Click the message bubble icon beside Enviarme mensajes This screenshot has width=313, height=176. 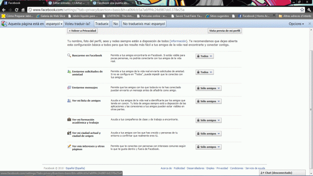click(x=69, y=88)
